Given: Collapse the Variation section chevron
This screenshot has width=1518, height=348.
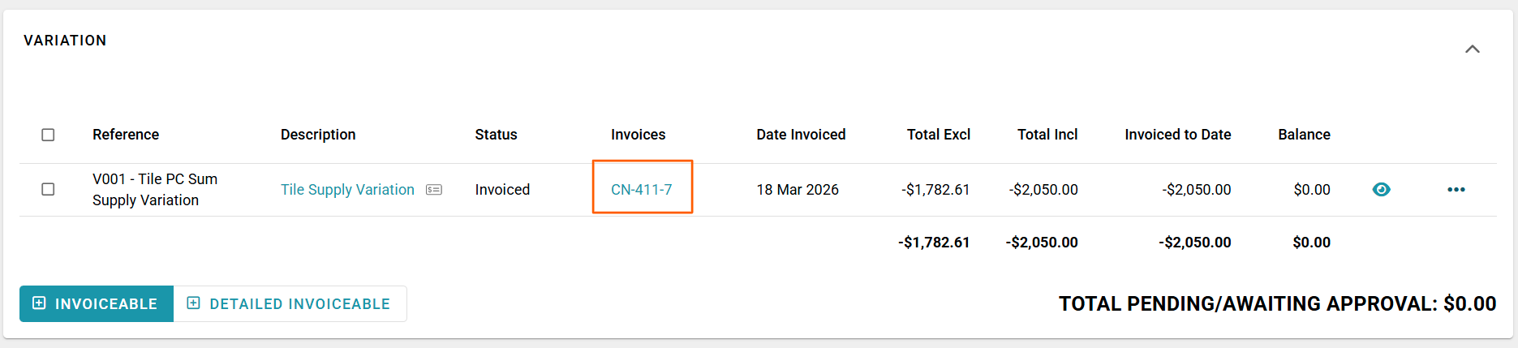Looking at the screenshot, I should pyautogui.click(x=1472, y=49).
